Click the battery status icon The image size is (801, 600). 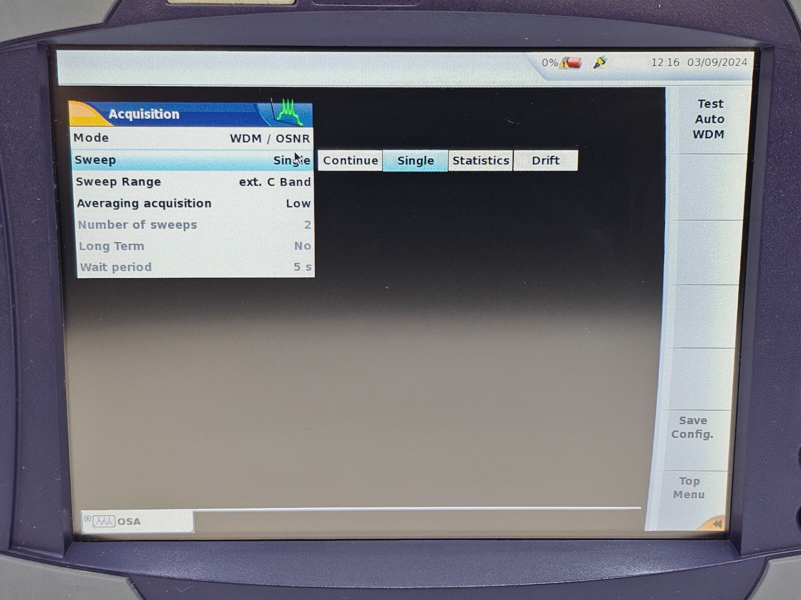571,63
